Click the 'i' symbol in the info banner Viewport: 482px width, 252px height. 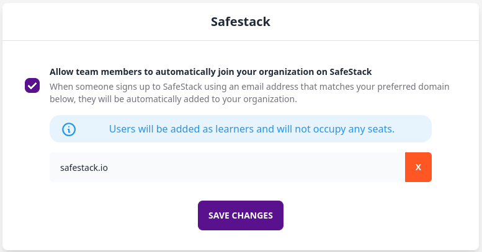pos(69,129)
